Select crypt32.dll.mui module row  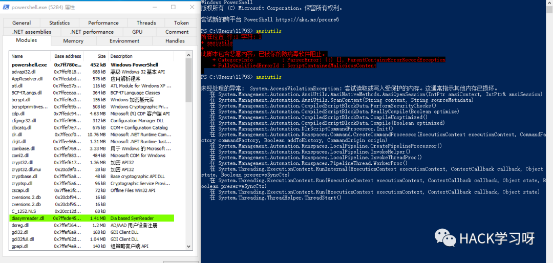(x=92, y=169)
